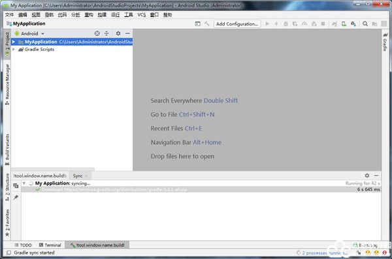Viewport: 392px width, 259px height.
Task: Open project panel settings gear
Action: coord(118,33)
